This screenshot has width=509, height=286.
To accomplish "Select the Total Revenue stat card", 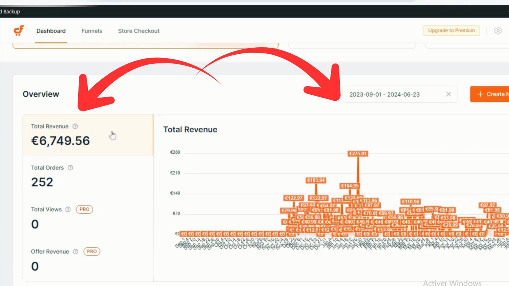I will click(x=88, y=135).
